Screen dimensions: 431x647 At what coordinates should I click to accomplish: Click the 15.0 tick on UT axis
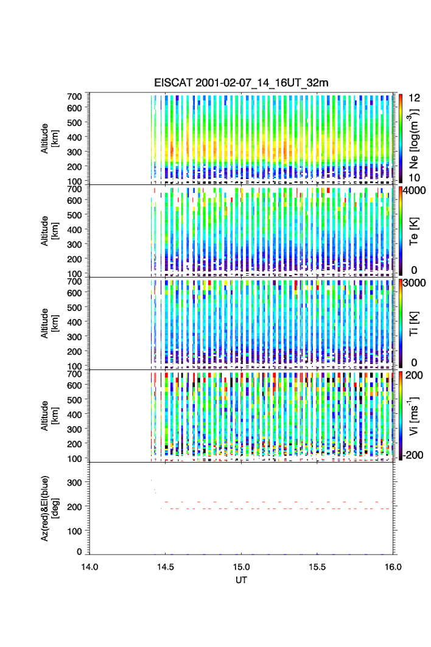pos(242,566)
